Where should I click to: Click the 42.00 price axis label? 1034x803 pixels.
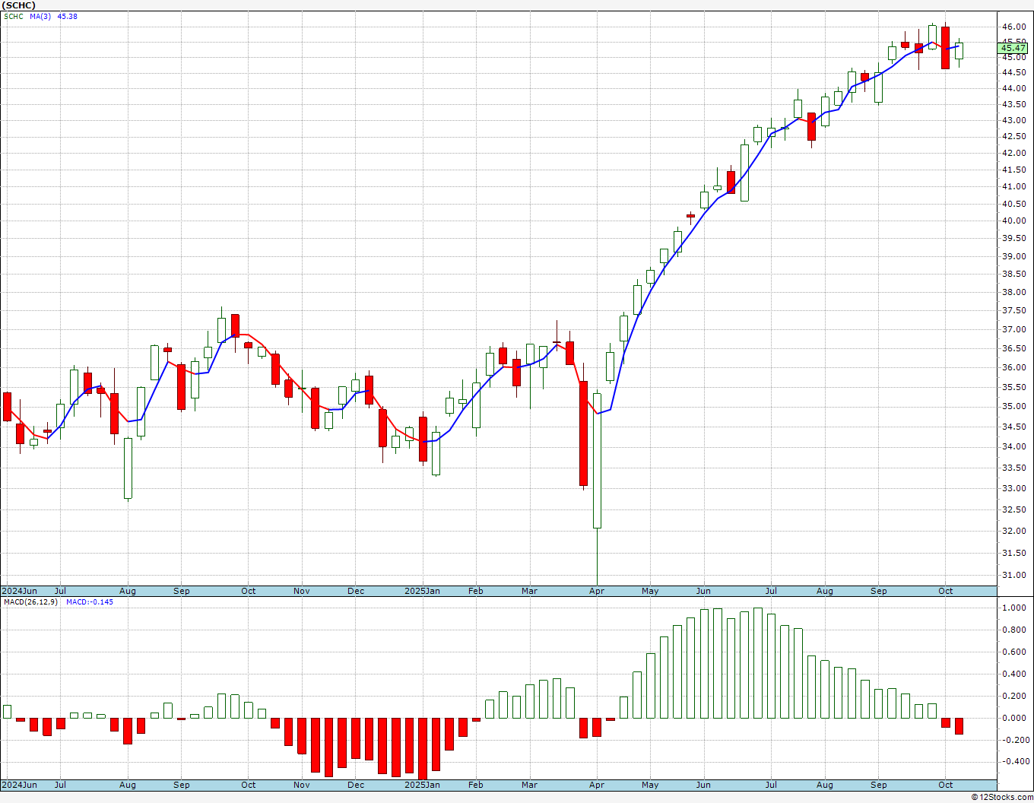click(x=1013, y=153)
